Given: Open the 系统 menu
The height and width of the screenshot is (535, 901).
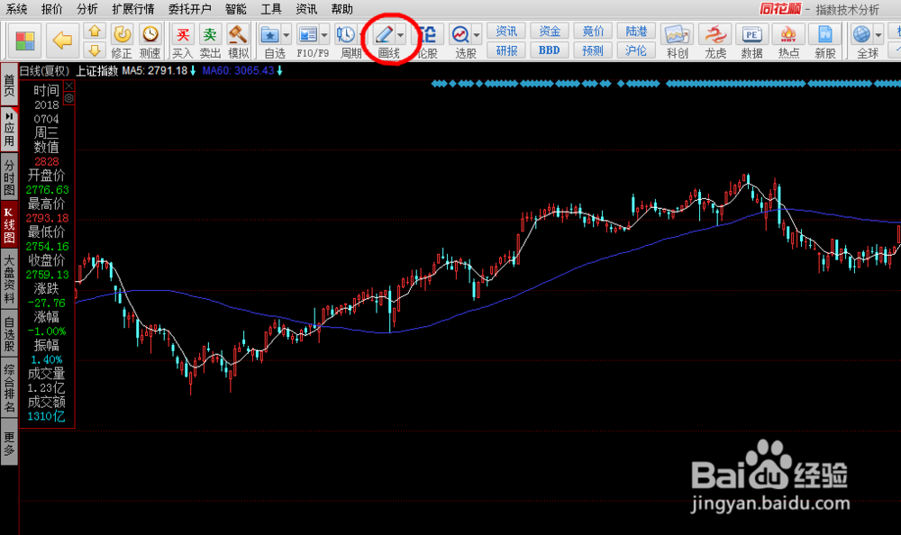Looking at the screenshot, I should point(16,9).
